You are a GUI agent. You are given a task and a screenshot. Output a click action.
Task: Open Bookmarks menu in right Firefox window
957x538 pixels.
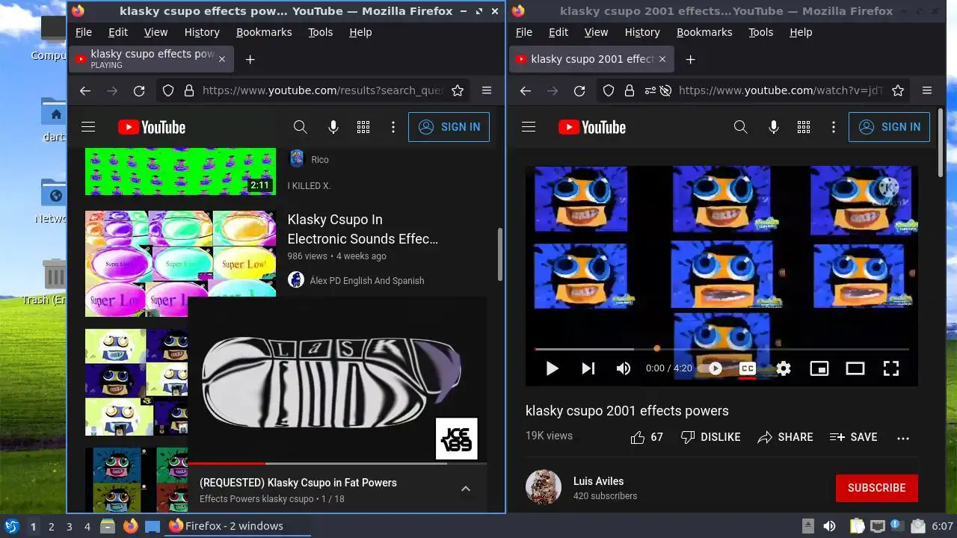[704, 32]
